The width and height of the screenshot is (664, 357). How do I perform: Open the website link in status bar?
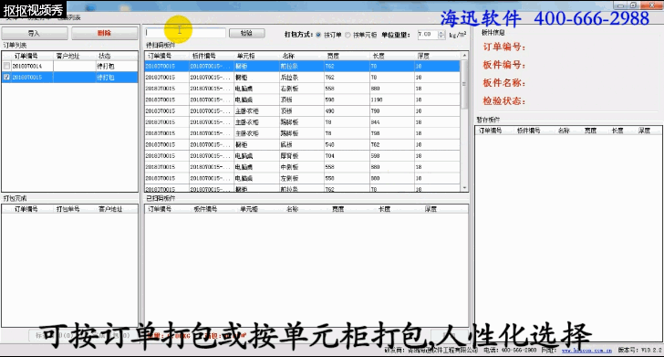point(587,351)
